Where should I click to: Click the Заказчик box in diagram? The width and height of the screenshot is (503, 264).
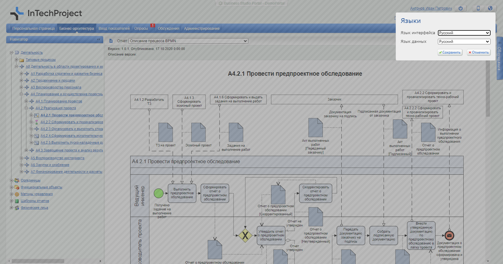point(334,99)
